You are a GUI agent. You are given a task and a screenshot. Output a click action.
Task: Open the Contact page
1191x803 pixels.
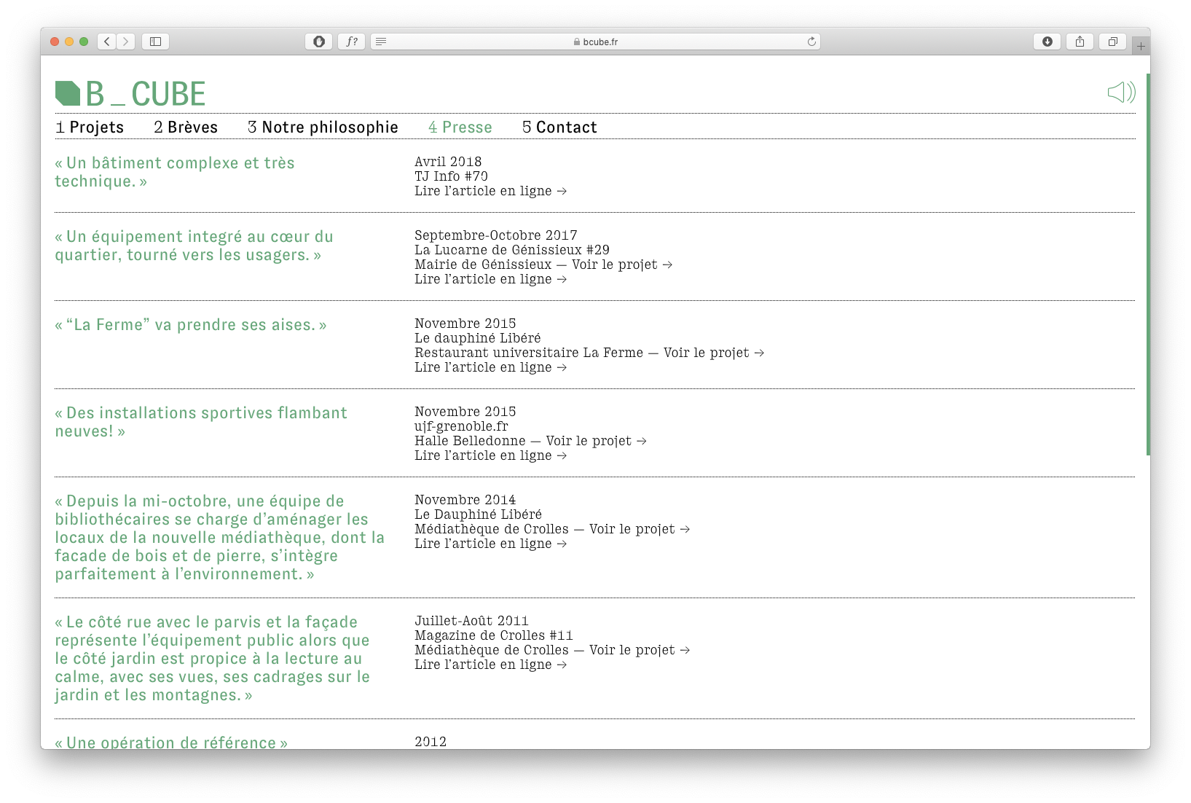[559, 128]
